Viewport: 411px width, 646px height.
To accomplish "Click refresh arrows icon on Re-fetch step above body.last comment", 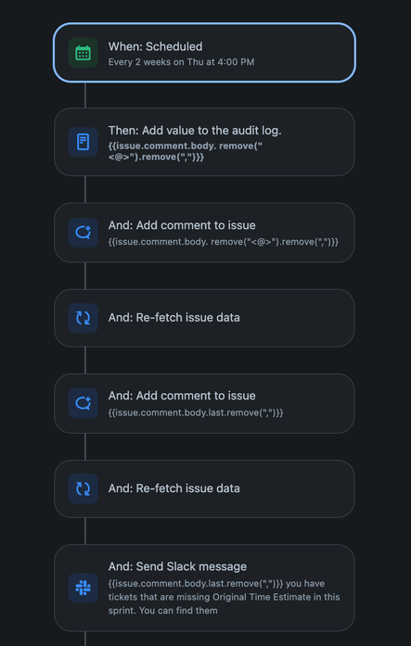I will click(x=83, y=318).
